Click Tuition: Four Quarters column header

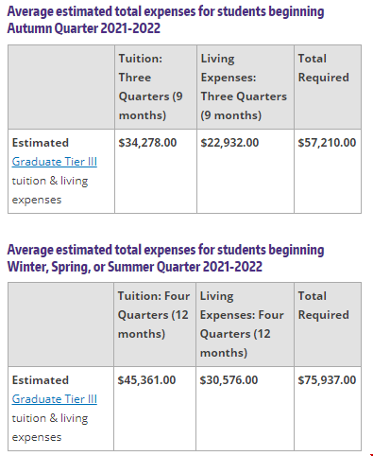tap(155, 324)
